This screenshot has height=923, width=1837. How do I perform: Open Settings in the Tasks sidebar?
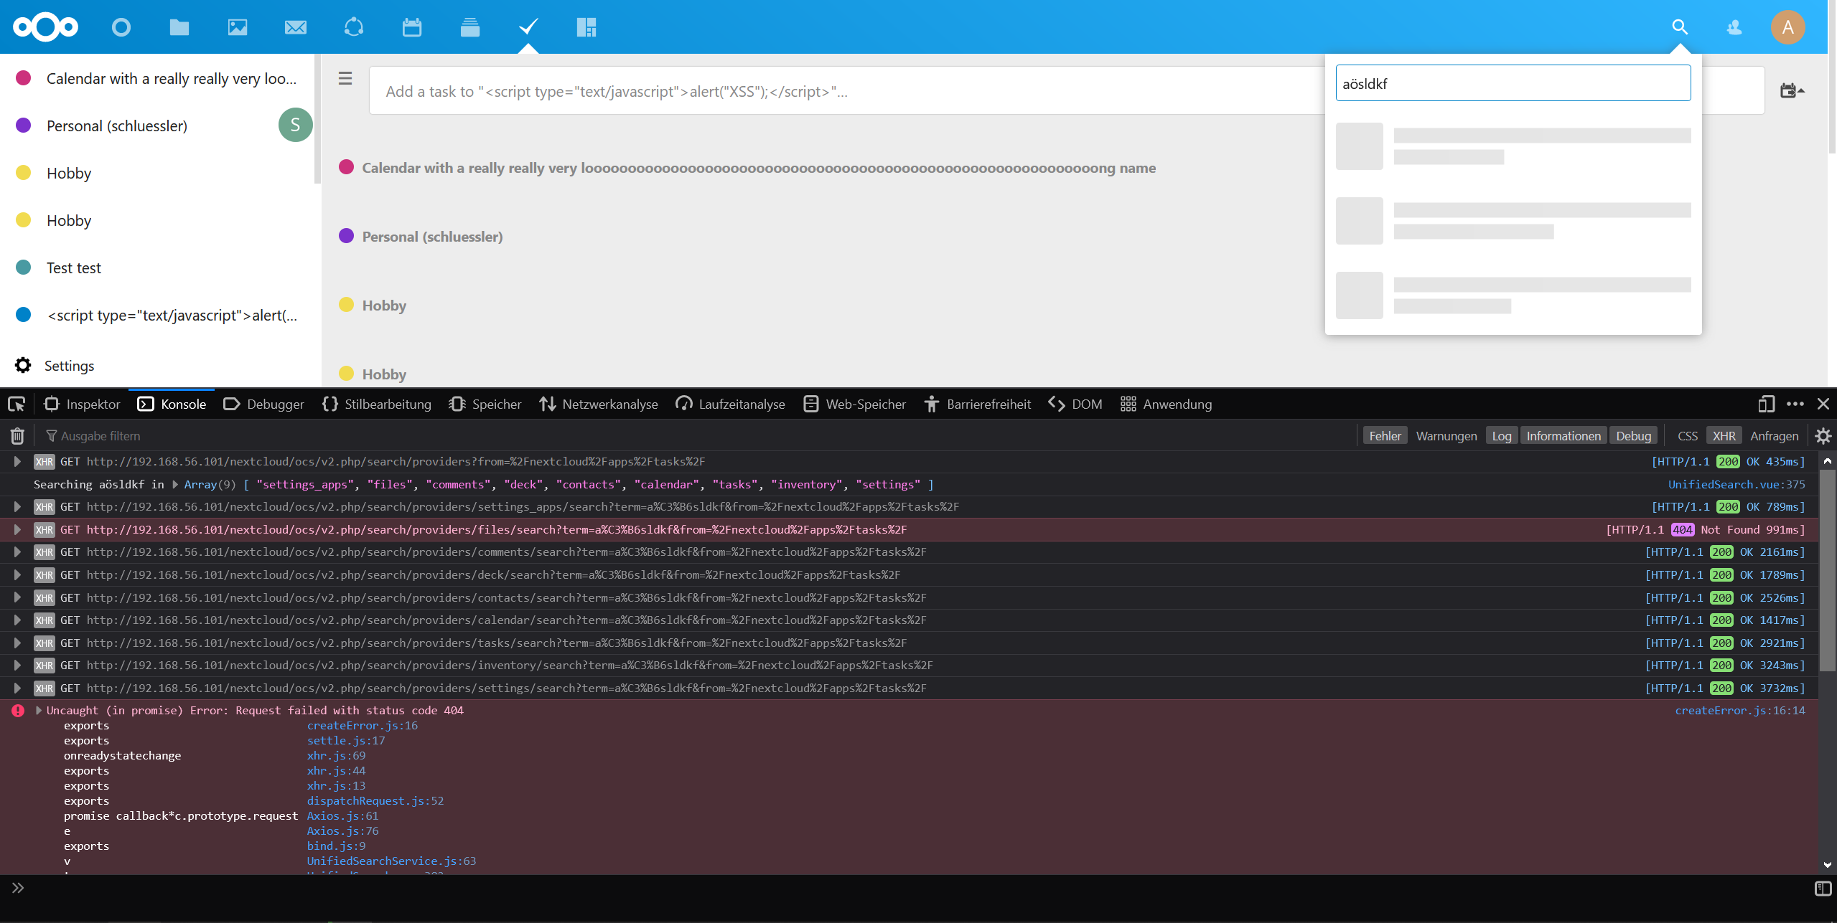pyautogui.click(x=70, y=366)
